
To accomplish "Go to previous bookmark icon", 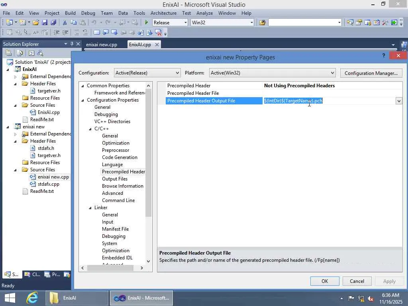I will tap(105, 33).
